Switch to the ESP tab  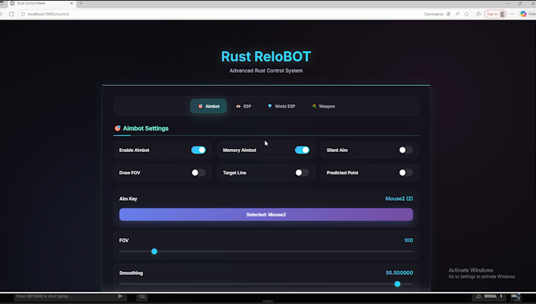pos(244,106)
